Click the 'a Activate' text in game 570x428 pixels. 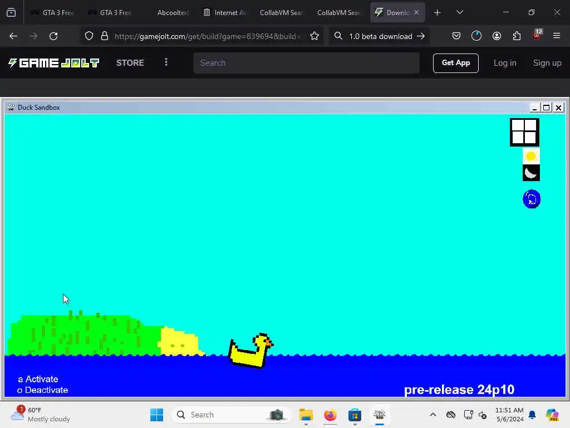[38, 379]
